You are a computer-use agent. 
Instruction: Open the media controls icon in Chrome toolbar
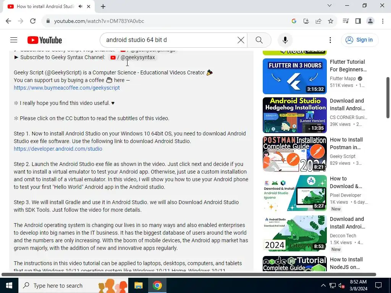click(346, 21)
